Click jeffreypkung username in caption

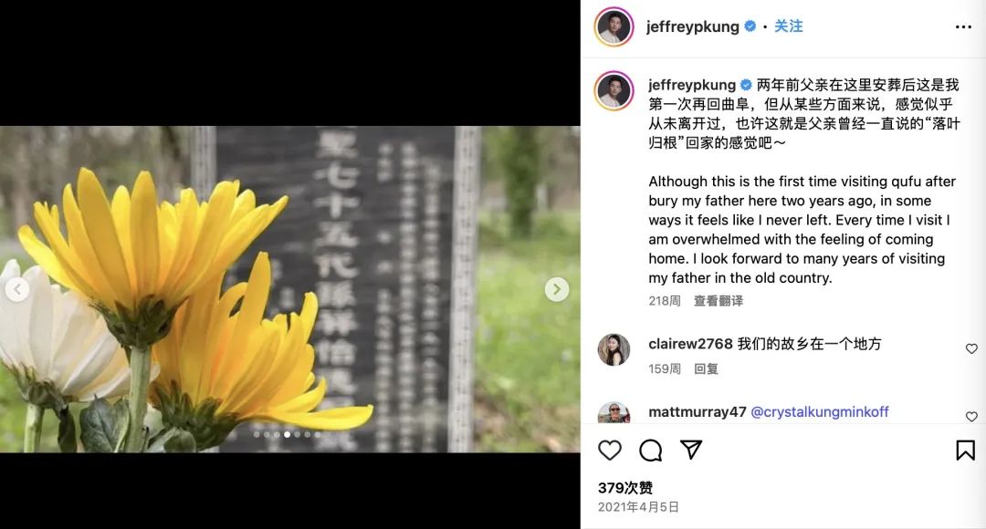click(x=692, y=85)
